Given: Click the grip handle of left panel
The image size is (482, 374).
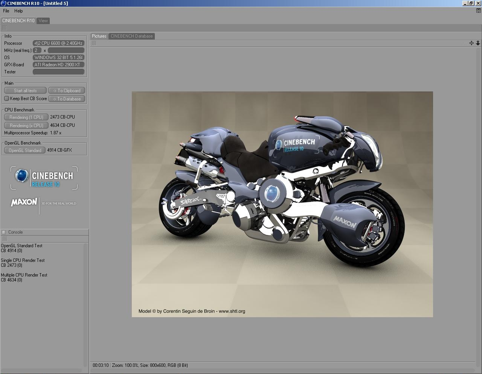Looking at the screenshot, I should tap(5, 28).
